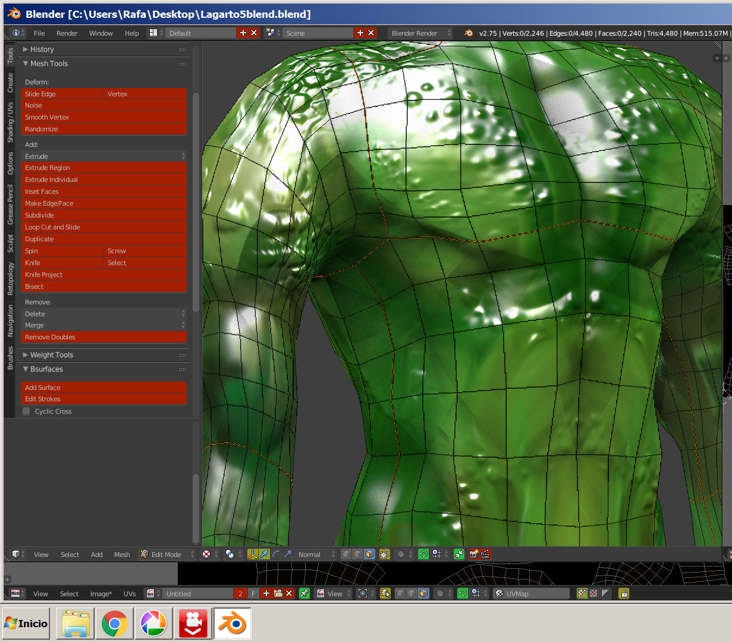This screenshot has height=642, width=732.
Task: Open the Render menu
Action: [67, 33]
